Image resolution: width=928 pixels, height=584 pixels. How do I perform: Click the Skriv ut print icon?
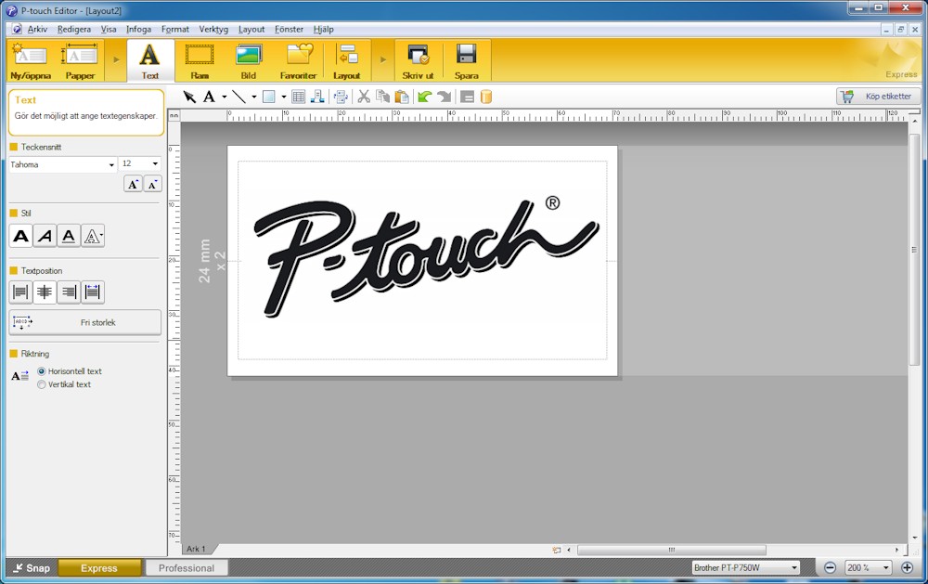[418, 60]
